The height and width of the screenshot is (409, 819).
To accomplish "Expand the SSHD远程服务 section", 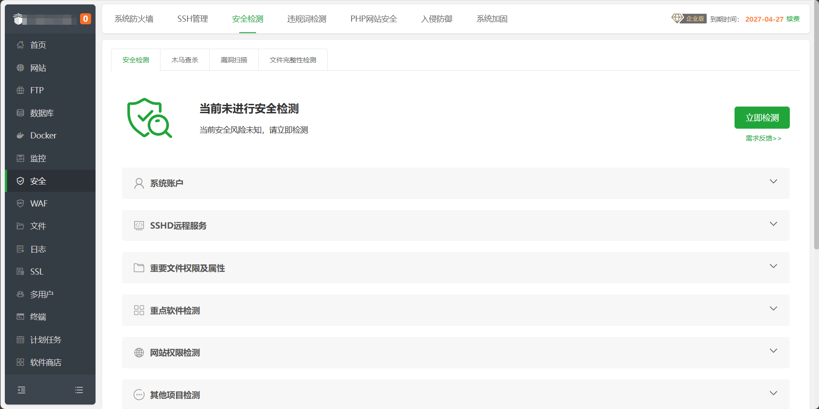I will (x=773, y=224).
